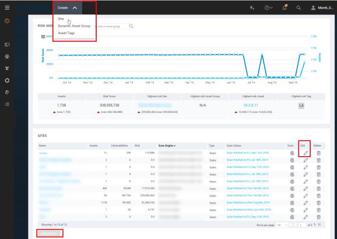Screen dimensions: 337x239
Task: Open the hamburger menu in top-left corner
Action: pyautogui.click(x=7, y=7)
